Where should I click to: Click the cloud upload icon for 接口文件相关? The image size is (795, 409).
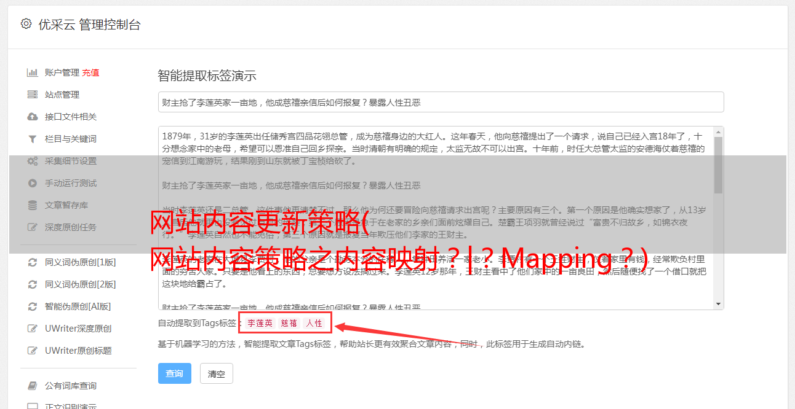[x=33, y=117]
